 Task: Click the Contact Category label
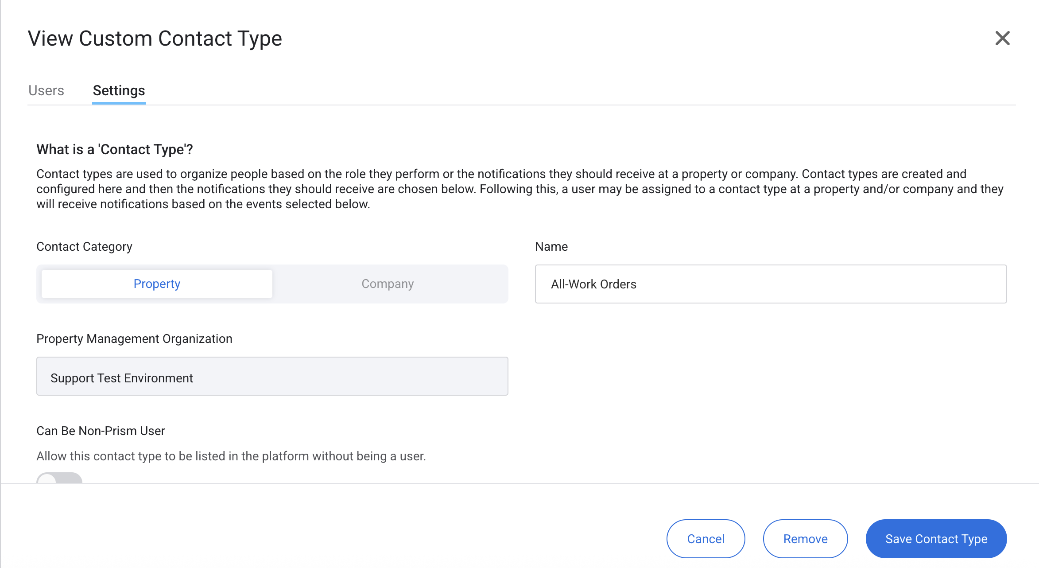click(x=84, y=246)
